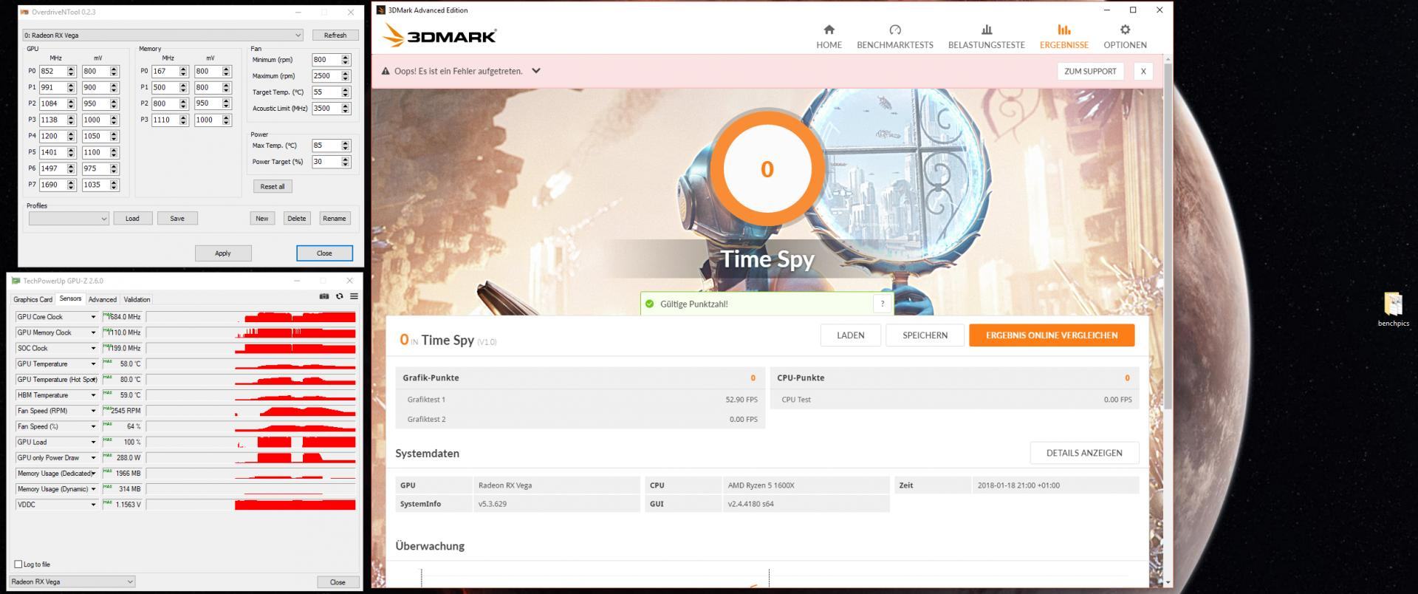
Task: Click the Details Anzeigen button
Action: coord(1084,453)
